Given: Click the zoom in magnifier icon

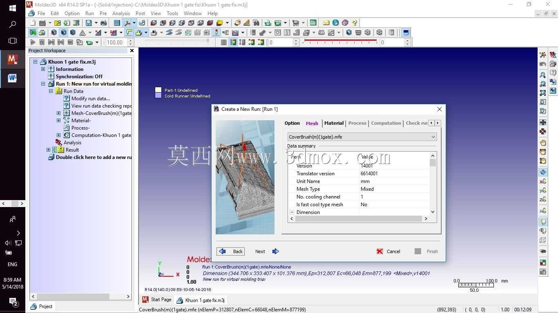Looking at the screenshot, I should [543, 75].
